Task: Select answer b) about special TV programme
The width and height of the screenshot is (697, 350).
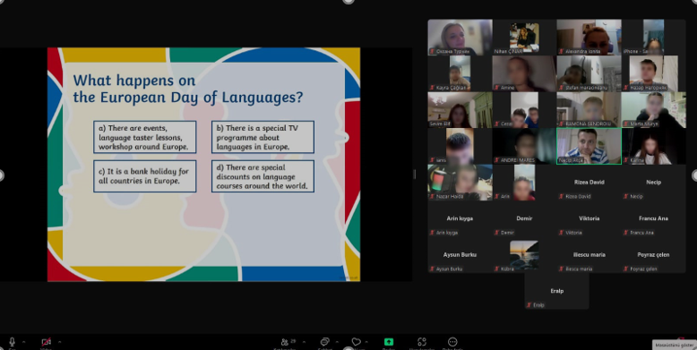Action: click(x=262, y=137)
